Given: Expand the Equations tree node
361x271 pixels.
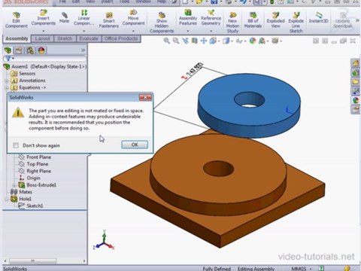Looking at the screenshot, I should pyautogui.click(x=7, y=88).
